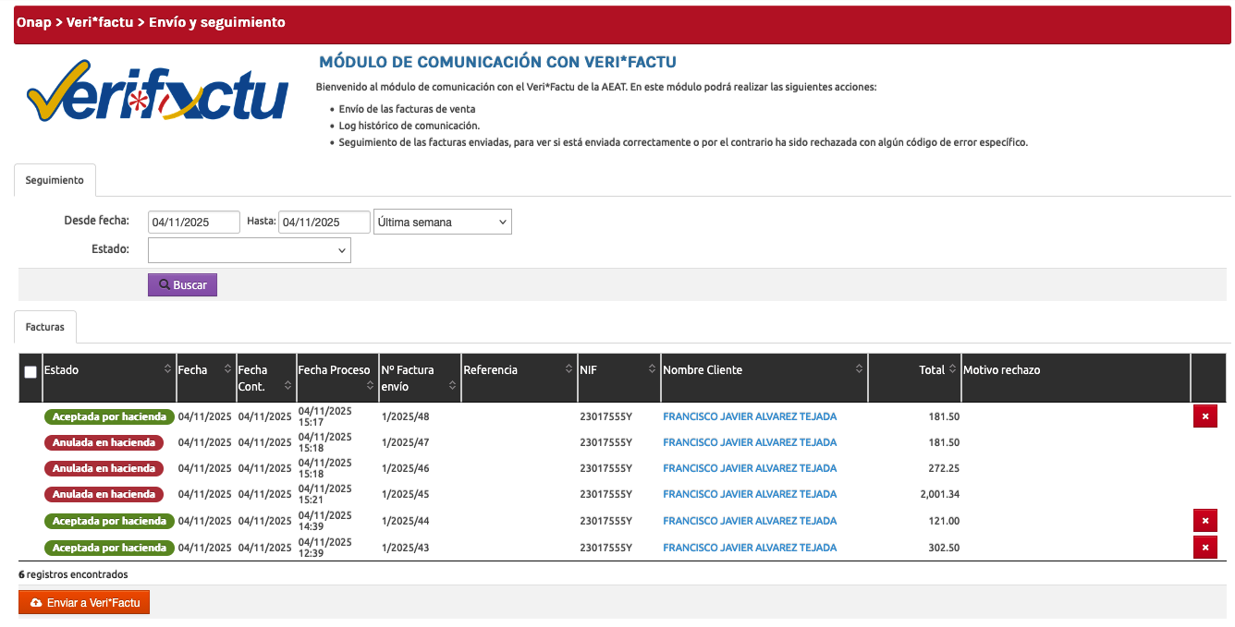This screenshot has width=1235, height=627.
Task: Click the red X icon for invoice 1/2025/48
Action: [x=1204, y=416]
